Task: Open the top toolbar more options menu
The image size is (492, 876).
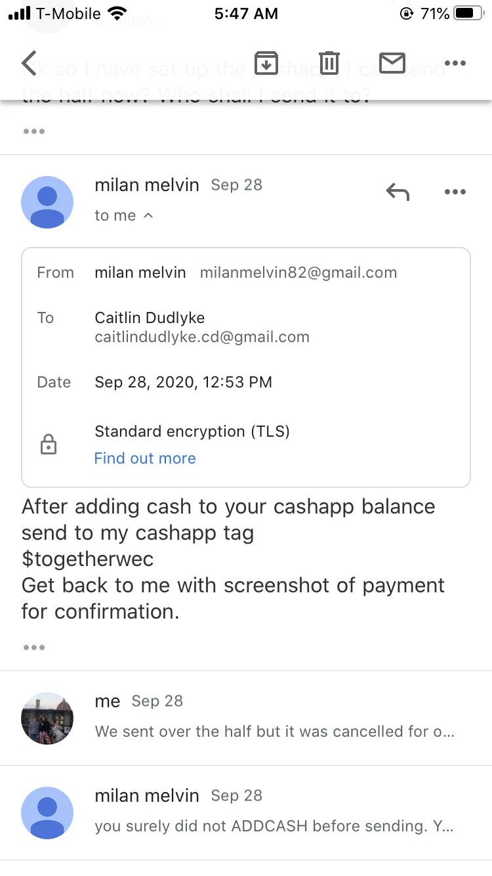Action: pos(455,63)
